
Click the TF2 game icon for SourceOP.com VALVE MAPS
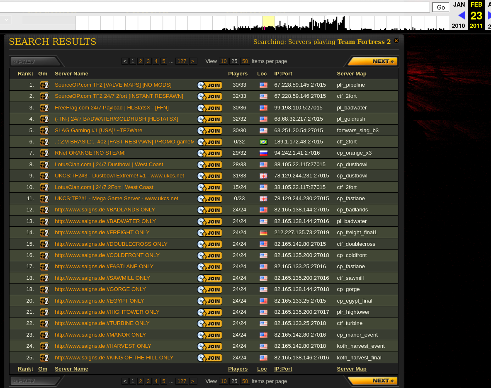tap(44, 85)
